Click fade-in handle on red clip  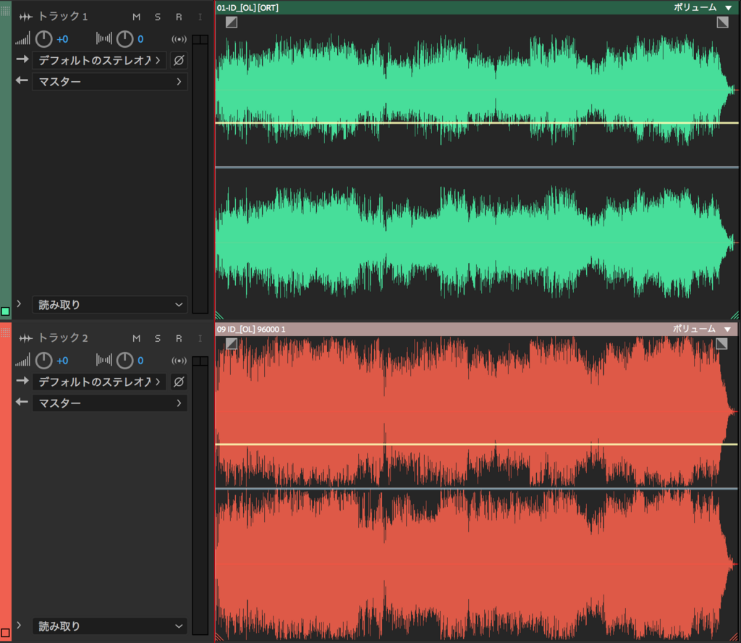(232, 344)
